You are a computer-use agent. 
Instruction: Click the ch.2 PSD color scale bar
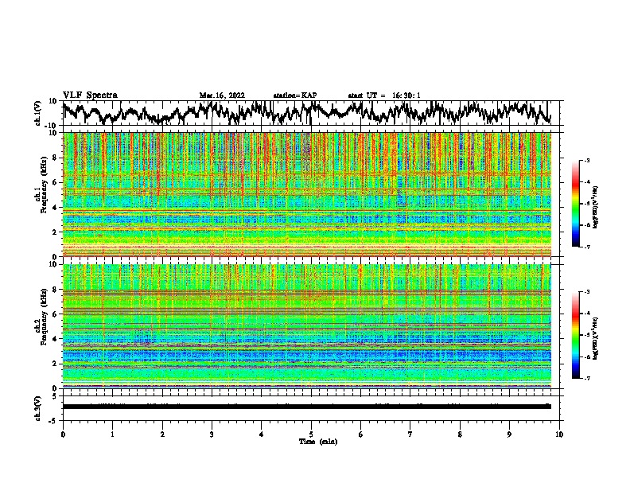tap(575, 335)
